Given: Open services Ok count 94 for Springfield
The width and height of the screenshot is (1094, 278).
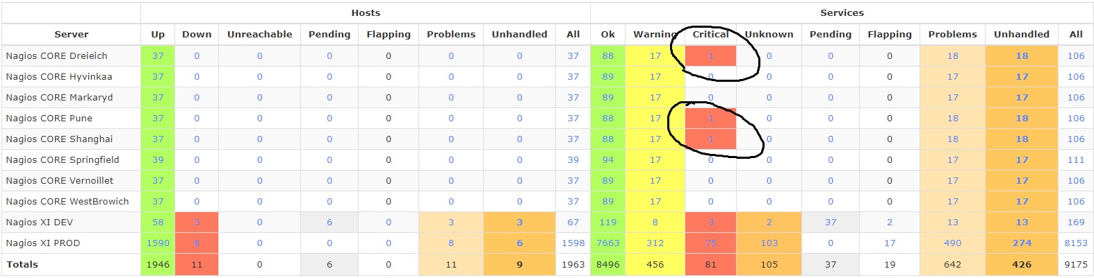Looking at the screenshot, I should point(607,160).
